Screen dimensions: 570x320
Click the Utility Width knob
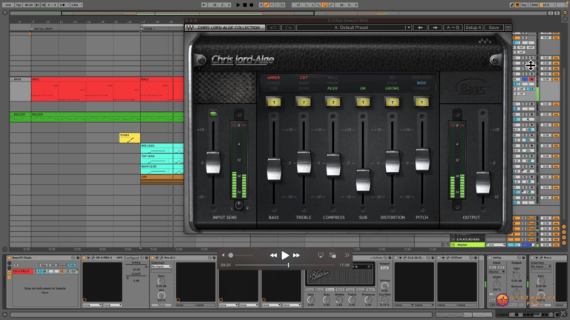click(497, 284)
